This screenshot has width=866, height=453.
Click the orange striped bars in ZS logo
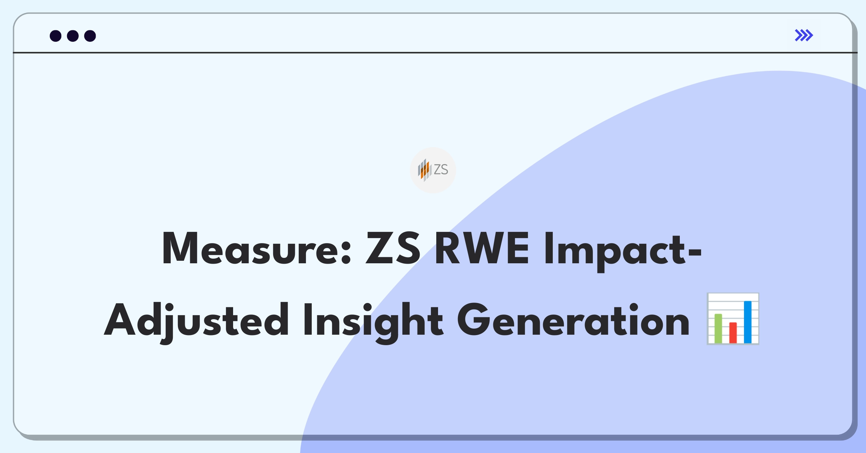tap(425, 170)
